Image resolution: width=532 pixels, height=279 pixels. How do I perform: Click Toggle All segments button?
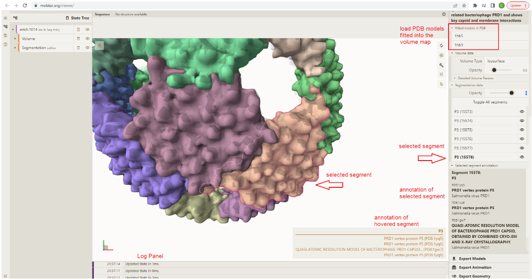pyautogui.click(x=489, y=102)
